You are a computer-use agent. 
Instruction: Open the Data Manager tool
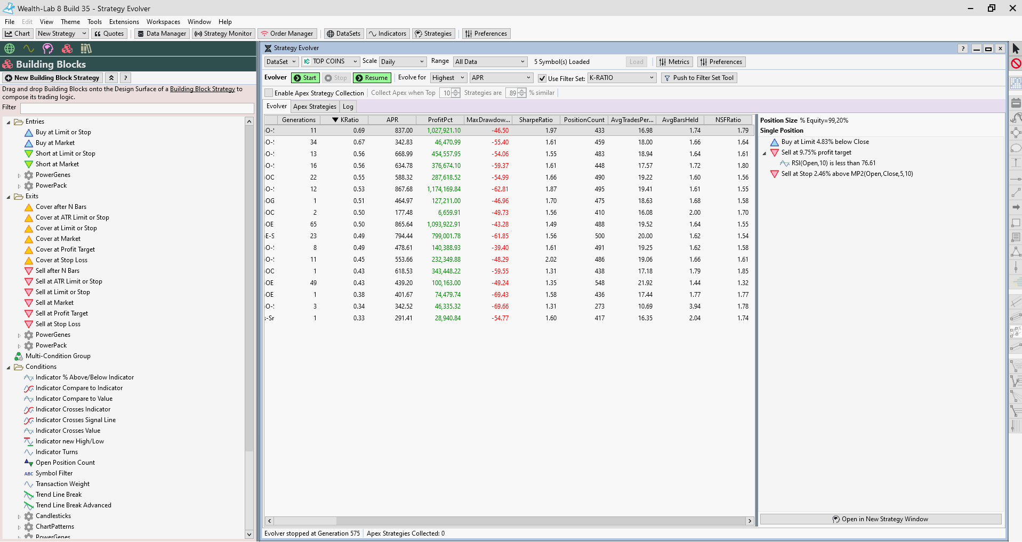(162, 33)
